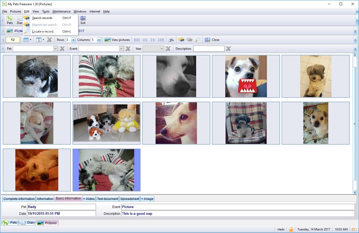Choose Locate a record menu entry
Viewport: 359px width, 233px height.
[50, 32]
